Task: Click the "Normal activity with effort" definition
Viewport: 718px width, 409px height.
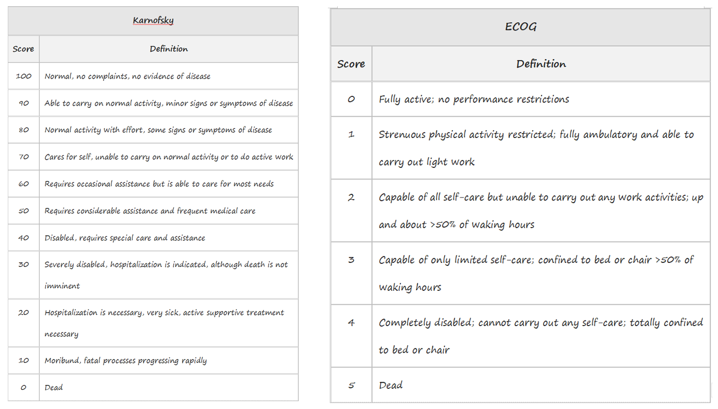Action: point(158,130)
